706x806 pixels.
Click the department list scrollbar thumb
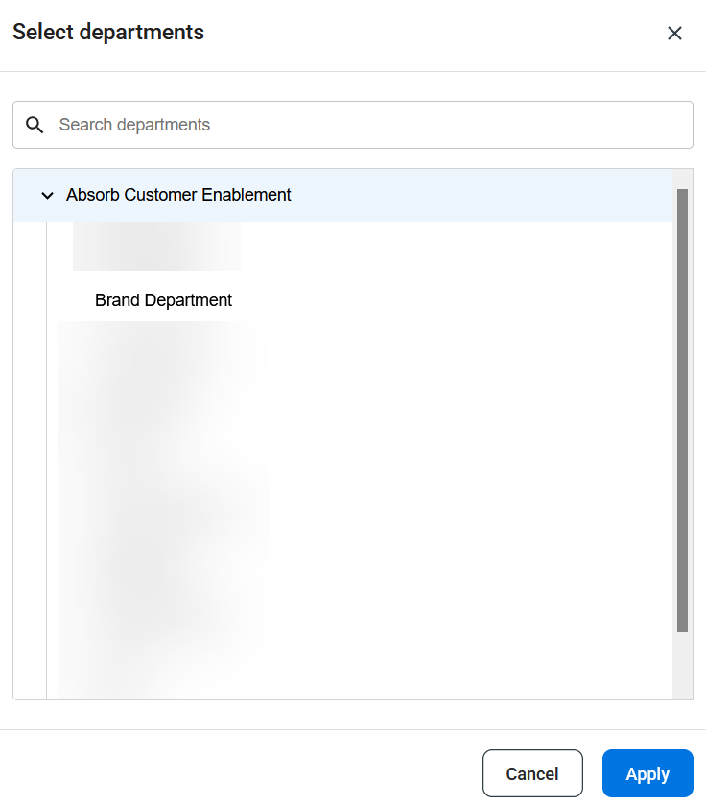point(682,411)
